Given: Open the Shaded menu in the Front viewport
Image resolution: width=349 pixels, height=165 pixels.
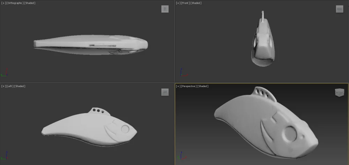Looking at the screenshot, I should tap(196, 3).
